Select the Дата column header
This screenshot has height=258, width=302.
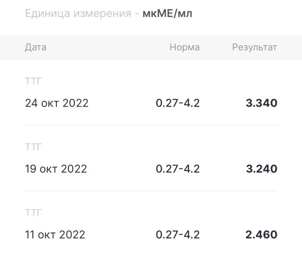point(36,47)
